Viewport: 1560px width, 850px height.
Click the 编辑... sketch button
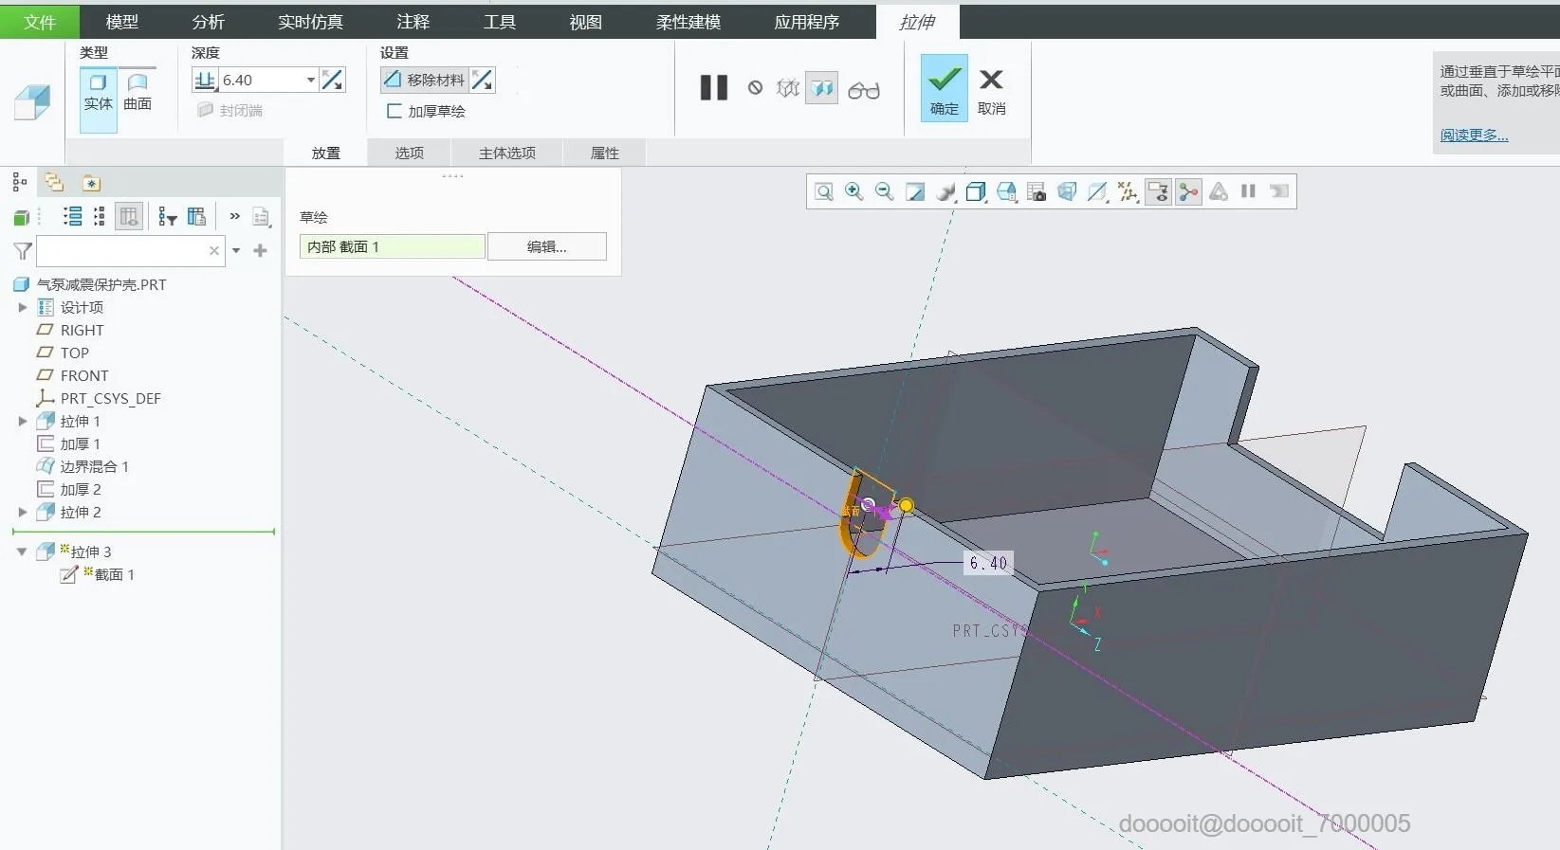[547, 246]
